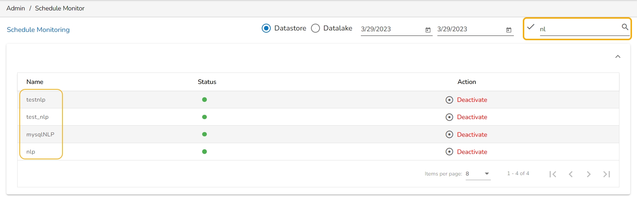The image size is (637, 197).
Task: Click the Schedule Monitor breadcrumb
Action: point(60,8)
